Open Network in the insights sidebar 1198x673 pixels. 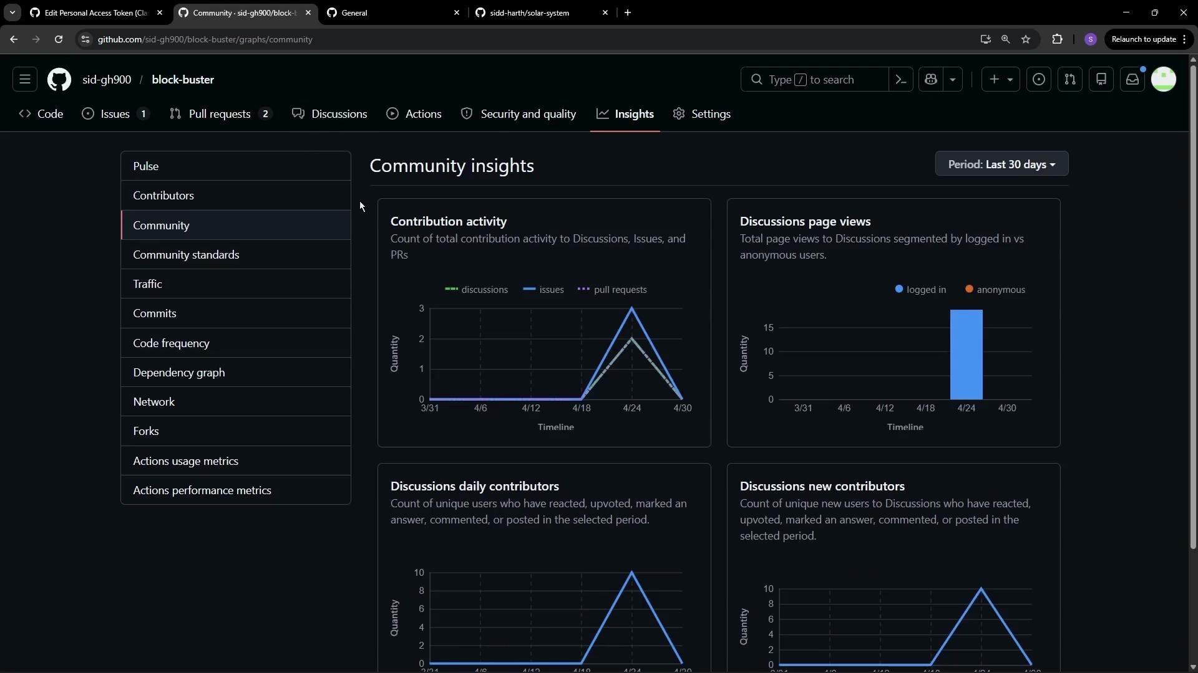coord(236,402)
